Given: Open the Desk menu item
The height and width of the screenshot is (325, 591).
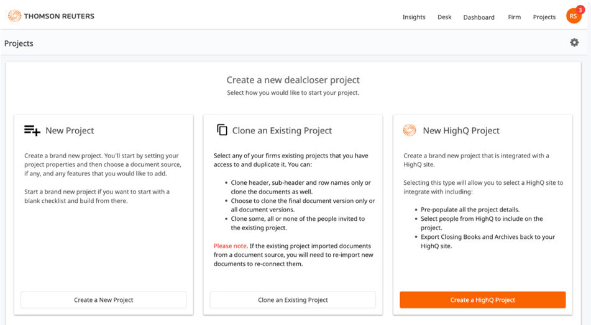Looking at the screenshot, I should coord(444,17).
